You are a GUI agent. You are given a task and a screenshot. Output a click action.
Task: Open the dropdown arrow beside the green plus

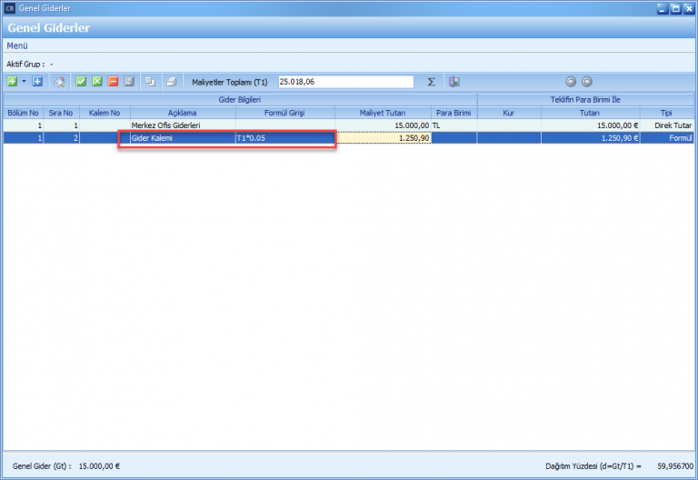coord(24,82)
